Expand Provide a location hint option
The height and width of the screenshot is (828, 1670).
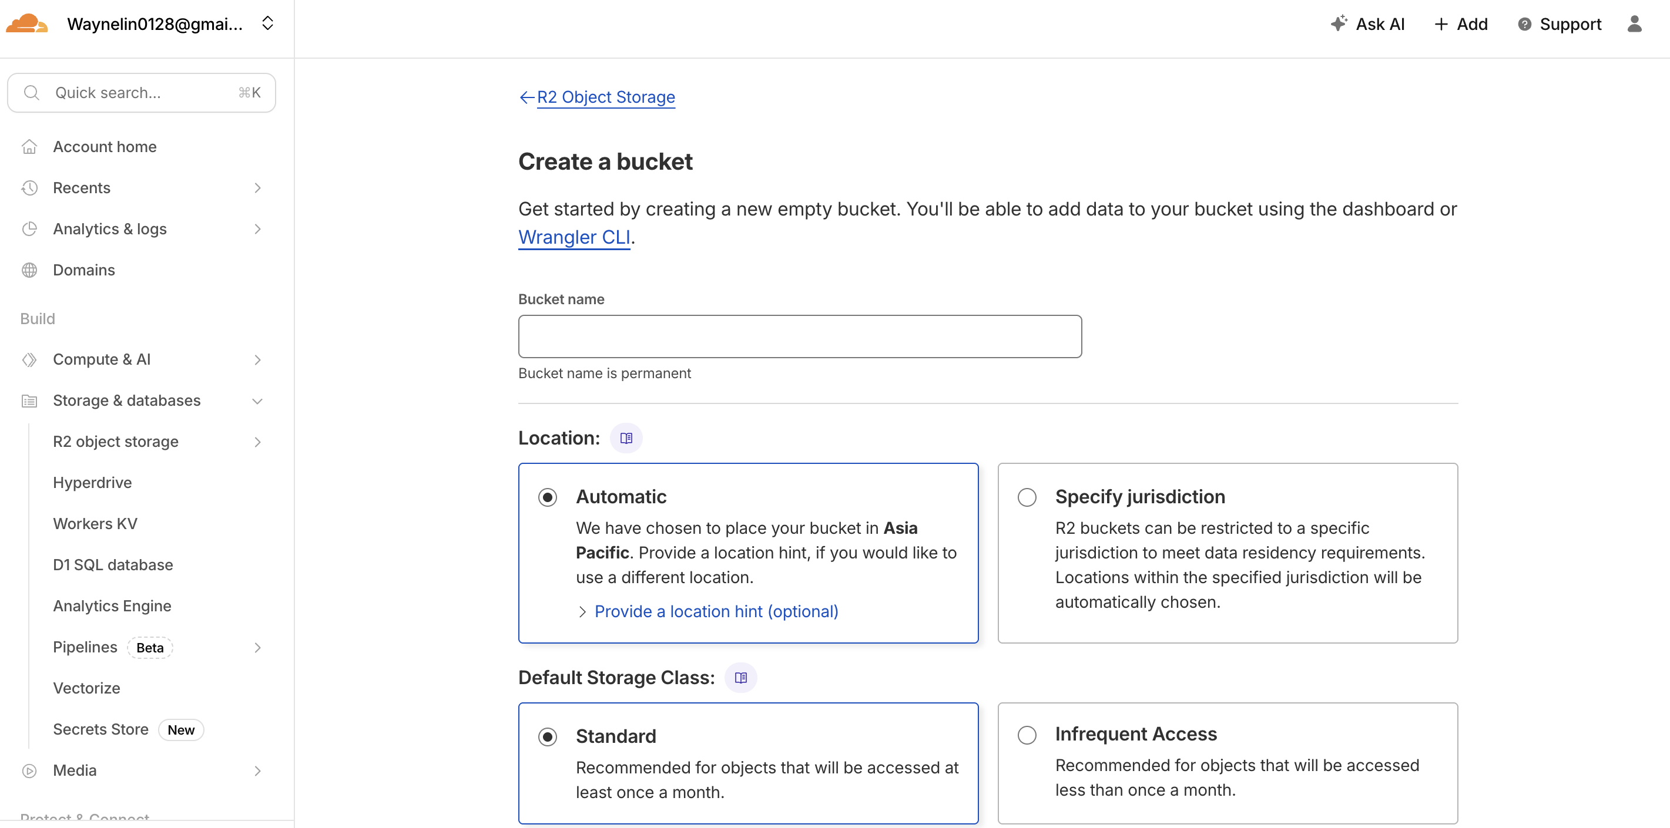(716, 612)
